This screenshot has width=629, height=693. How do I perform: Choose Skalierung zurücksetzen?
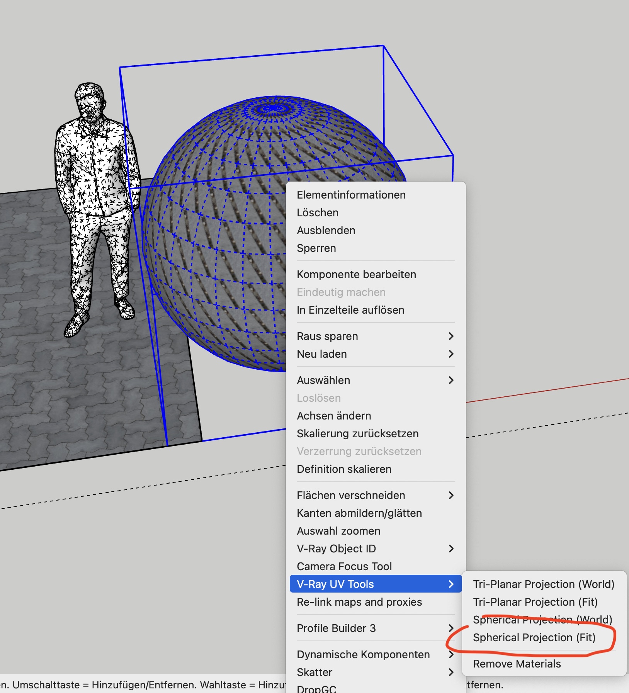coord(357,433)
